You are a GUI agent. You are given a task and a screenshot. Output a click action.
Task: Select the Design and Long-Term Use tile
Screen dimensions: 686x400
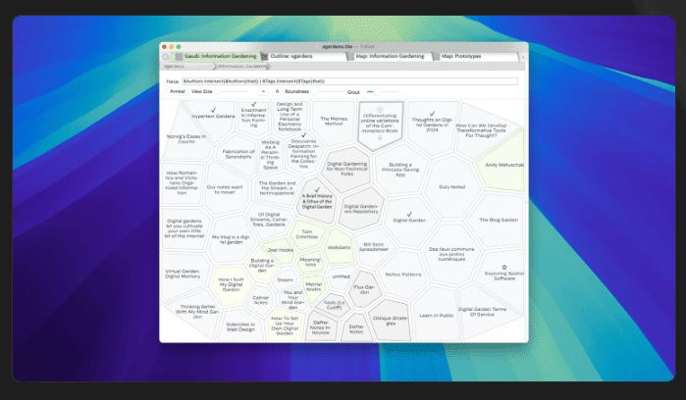[290, 117]
